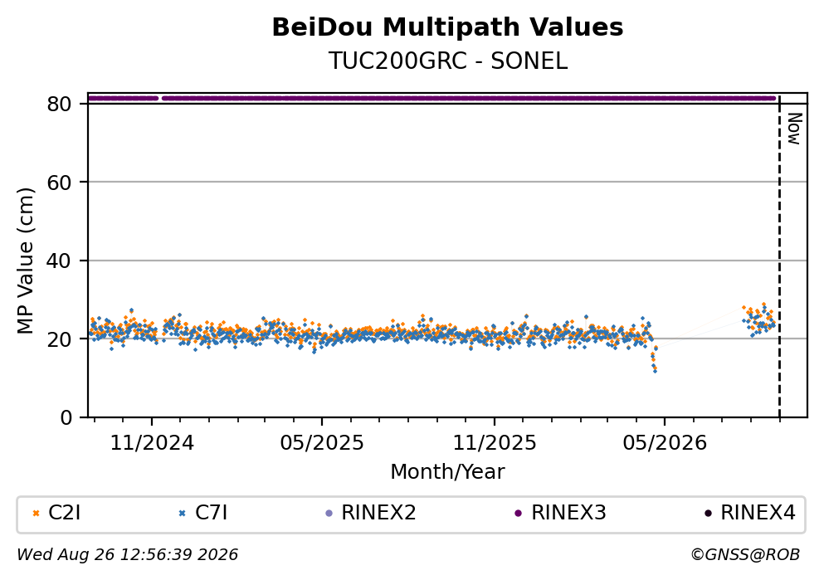824x580 pixels.
Task: Click the BeiDou Multipath Values title
Action: pos(447,27)
